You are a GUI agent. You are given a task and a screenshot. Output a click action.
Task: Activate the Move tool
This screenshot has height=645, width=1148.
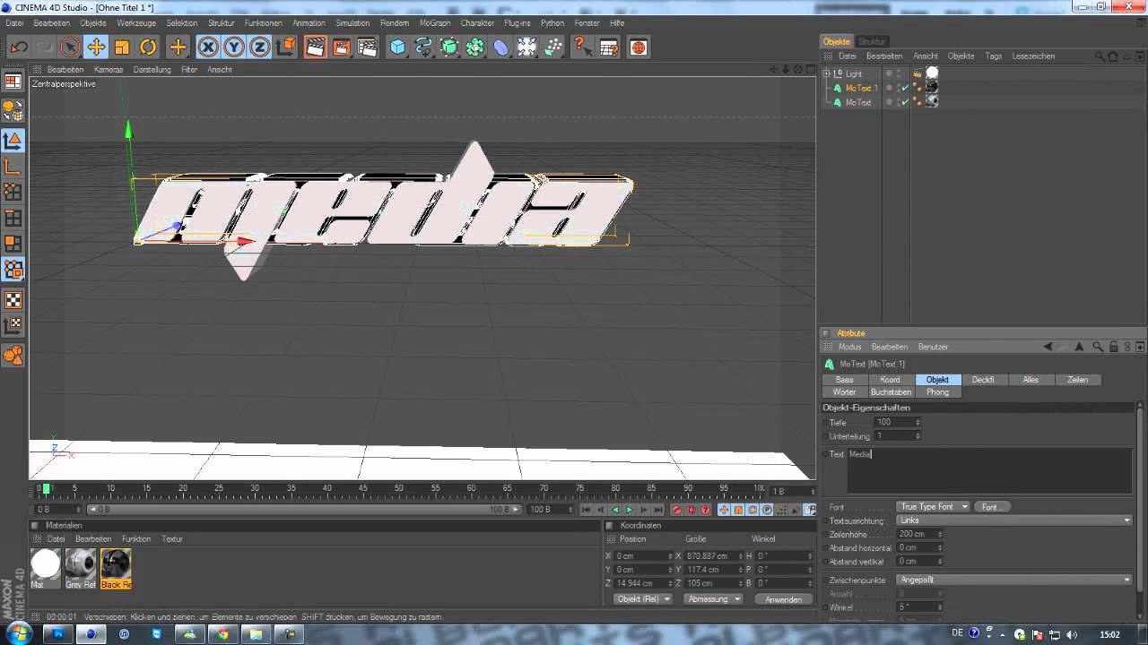click(x=96, y=47)
